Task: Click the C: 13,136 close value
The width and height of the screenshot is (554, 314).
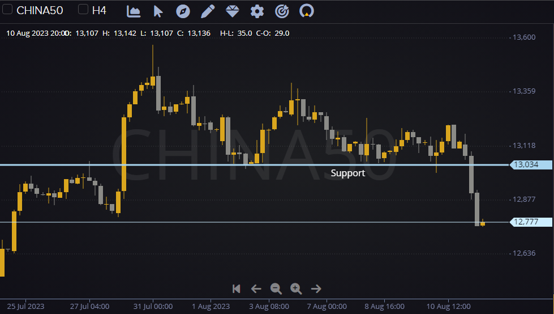Action: [x=194, y=33]
